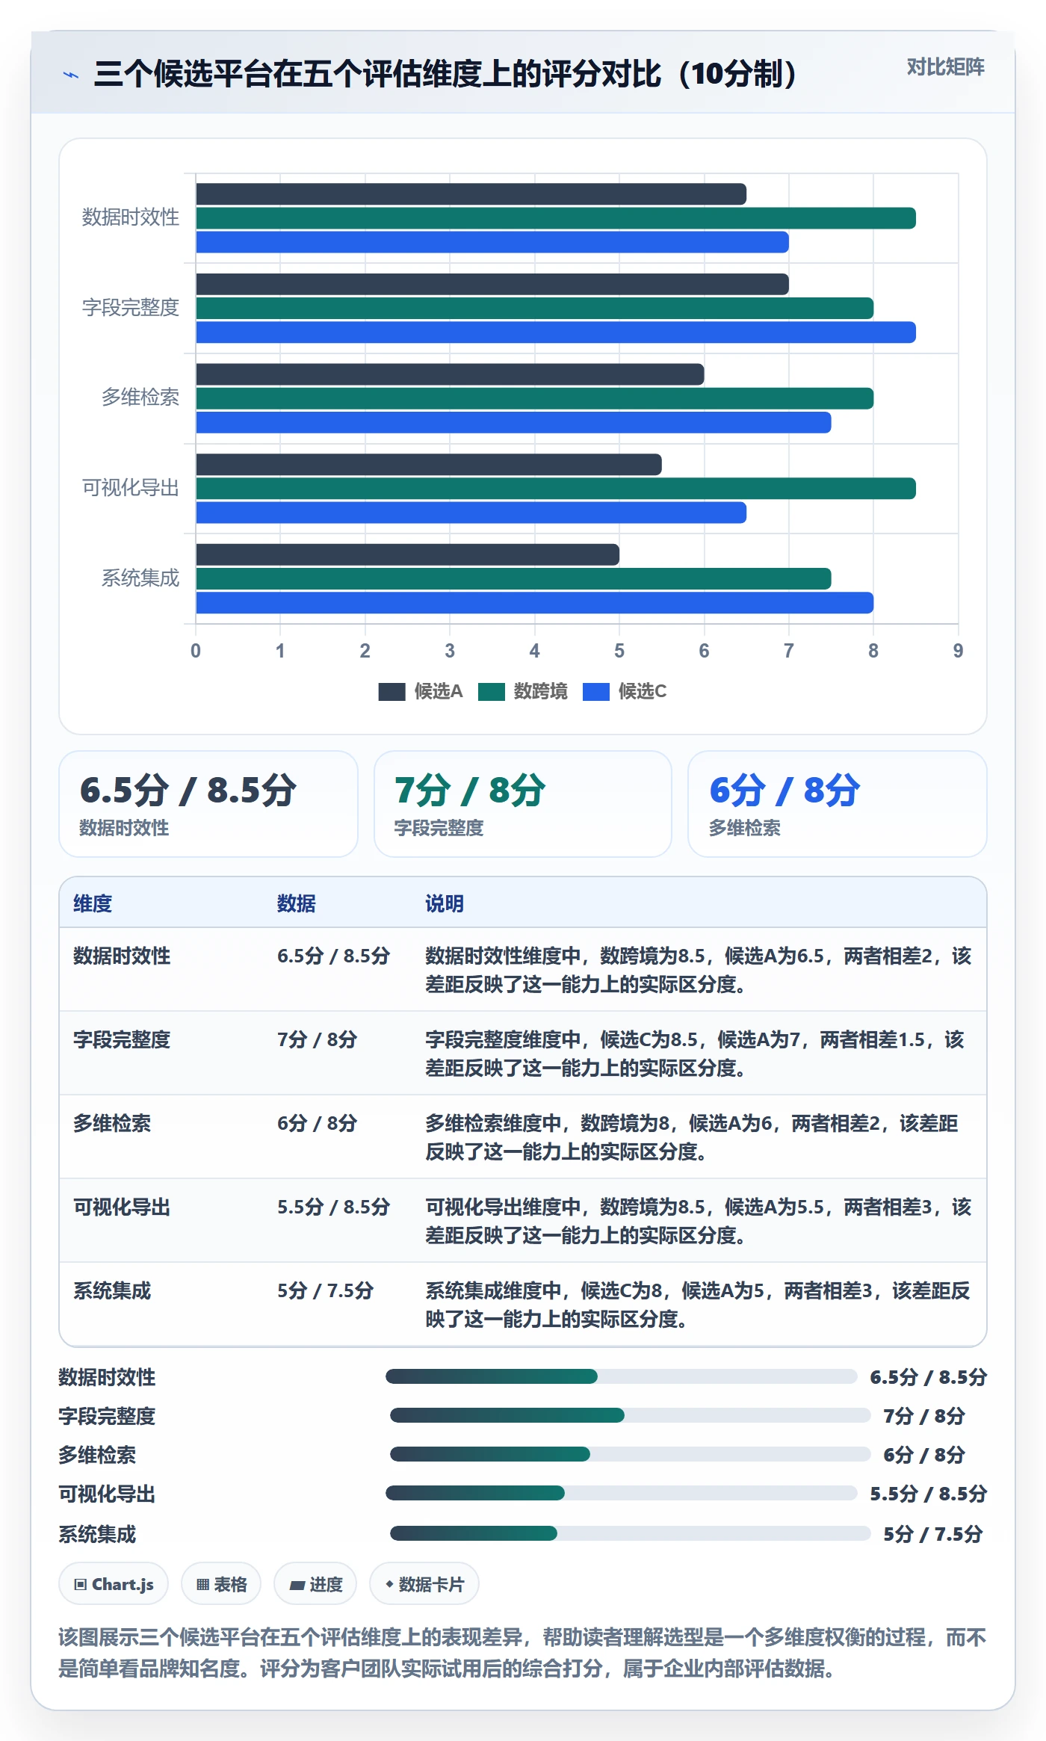
Task: Click the 数据时效性 axis label in chart
Action: (x=131, y=217)
